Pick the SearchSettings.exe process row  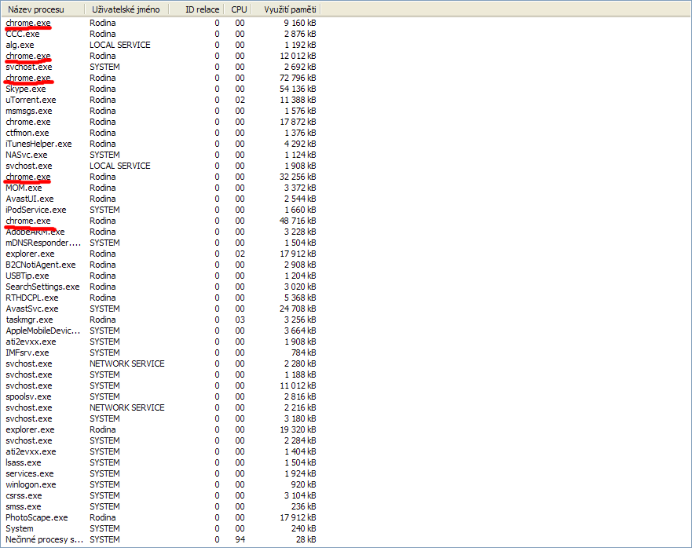[x=42, y=287]
